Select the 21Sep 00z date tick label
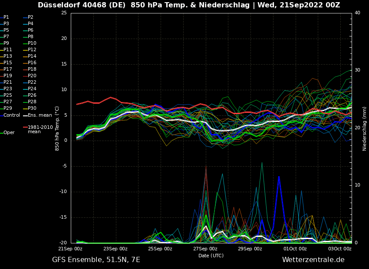The width and height of the screenshot is (369, 269). click(71, 249)
